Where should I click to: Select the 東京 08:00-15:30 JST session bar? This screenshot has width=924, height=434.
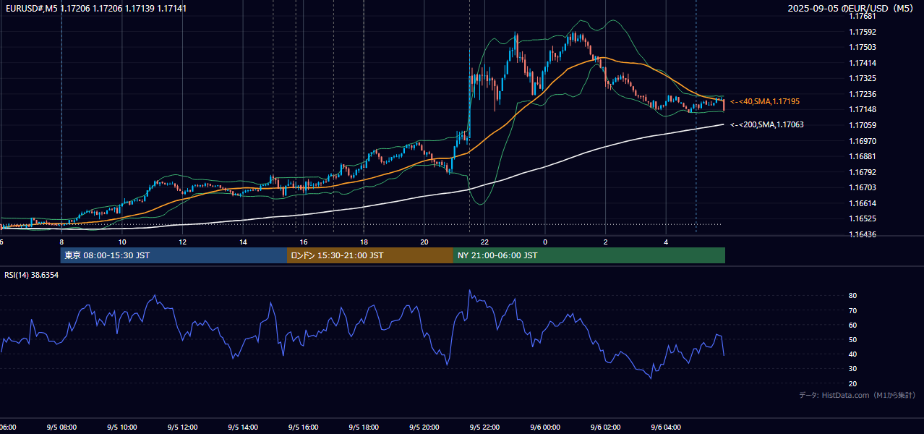pyautogui.click(x=174, y=255)
